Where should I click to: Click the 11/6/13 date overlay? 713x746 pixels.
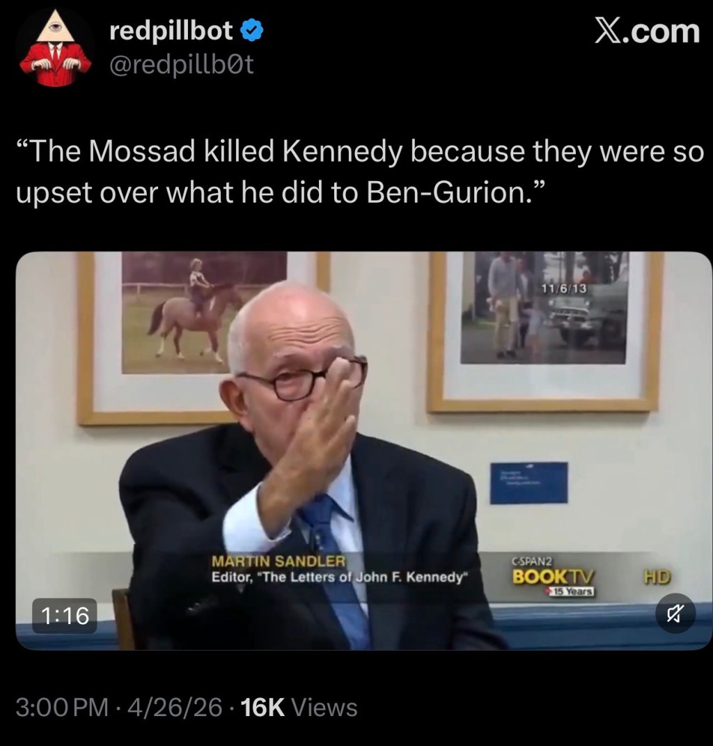coord(564,289)
